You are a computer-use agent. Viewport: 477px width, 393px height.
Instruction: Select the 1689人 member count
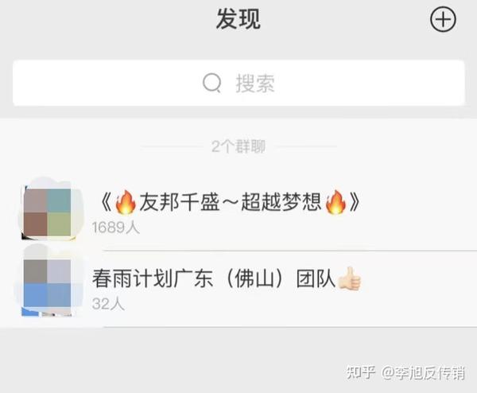click(x=116, y=228)
